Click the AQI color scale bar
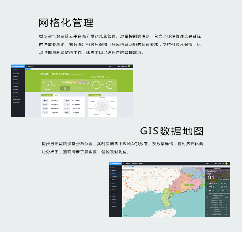 (x=75, y=82)
